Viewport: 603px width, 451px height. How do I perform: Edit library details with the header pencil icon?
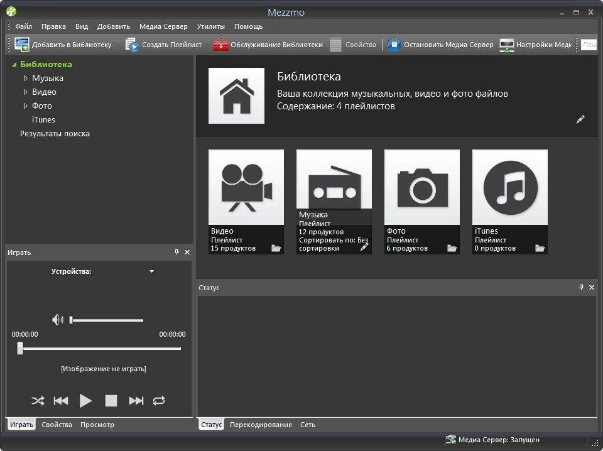580,119
